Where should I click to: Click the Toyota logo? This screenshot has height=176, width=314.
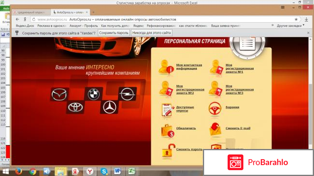point(75,108)
